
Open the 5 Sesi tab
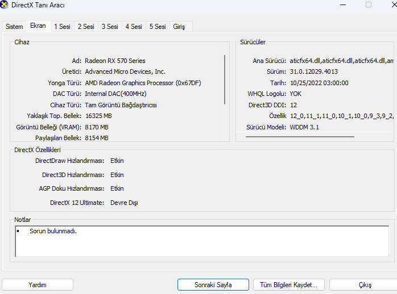[158, 27]
